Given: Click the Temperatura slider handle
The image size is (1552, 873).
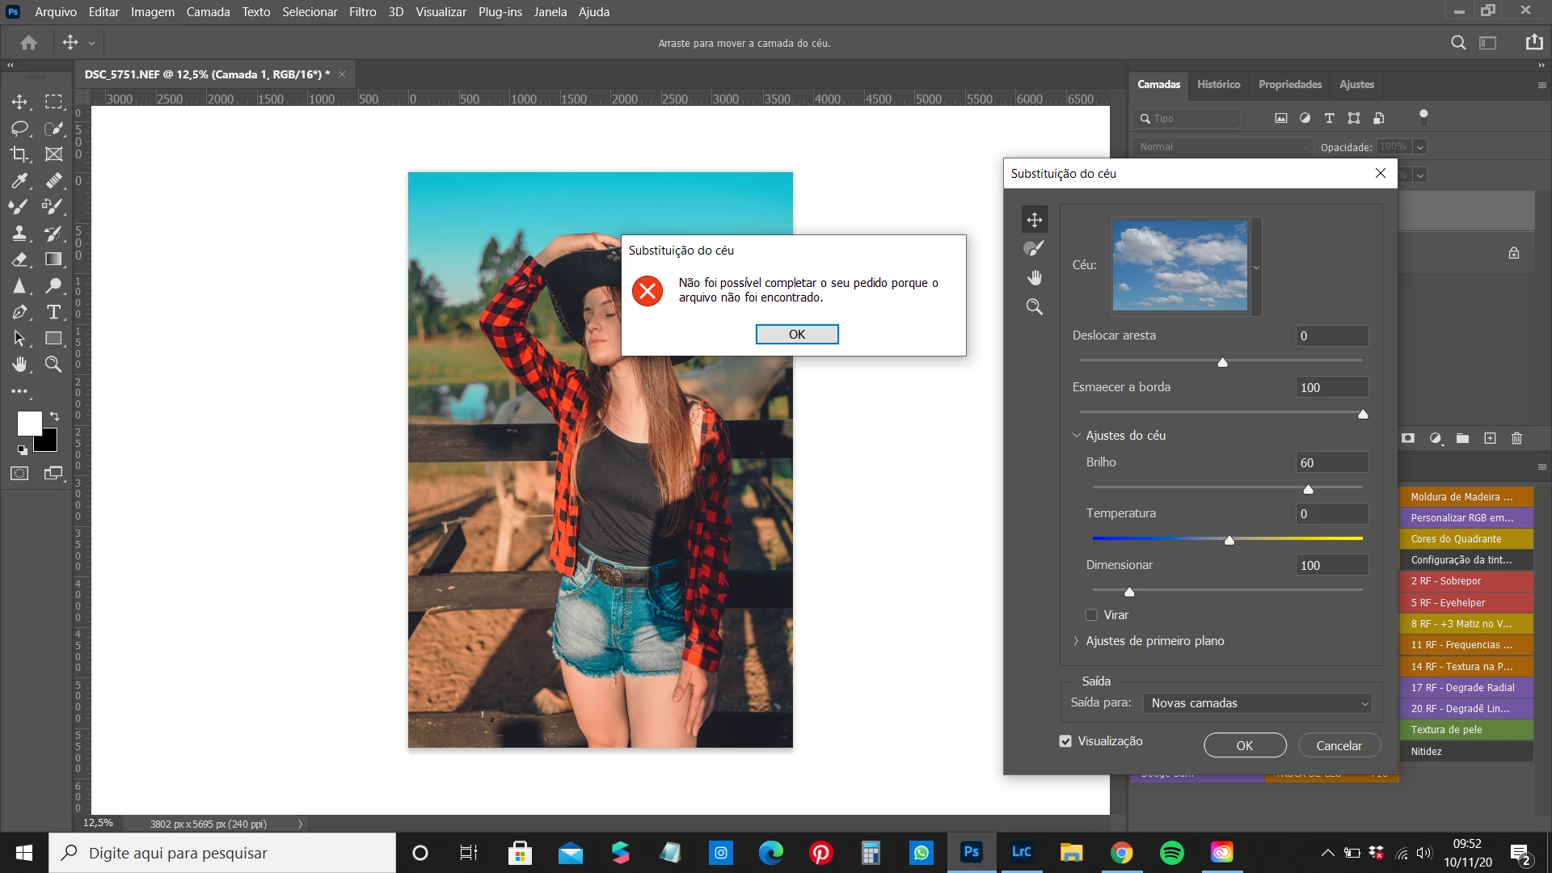Looking at the screenshot, I should (1229, 540).
